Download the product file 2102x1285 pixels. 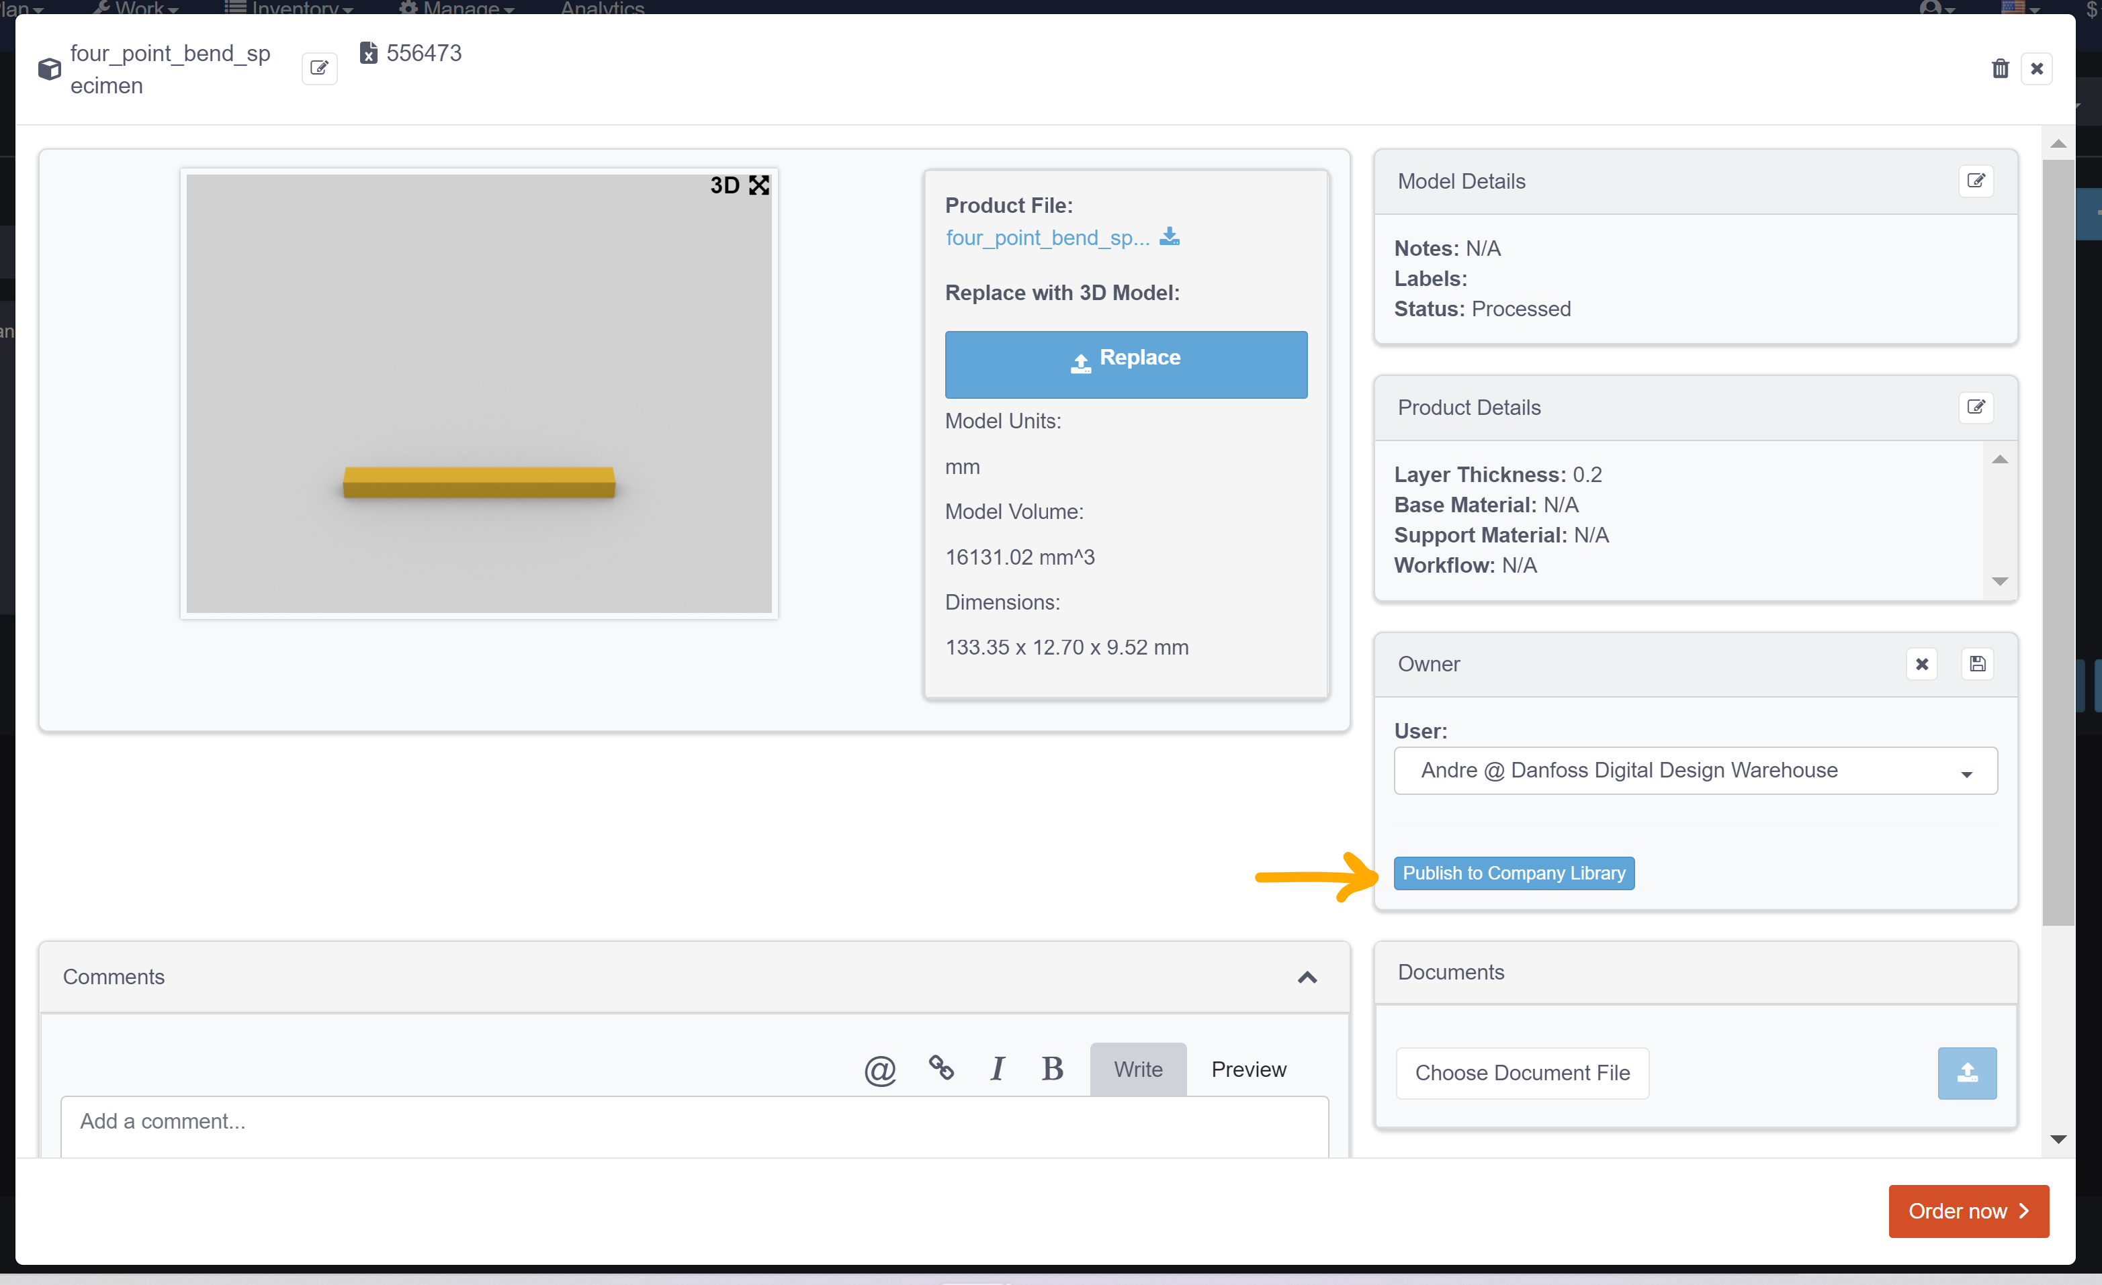pyautogui.click(x=1170, y=236)
